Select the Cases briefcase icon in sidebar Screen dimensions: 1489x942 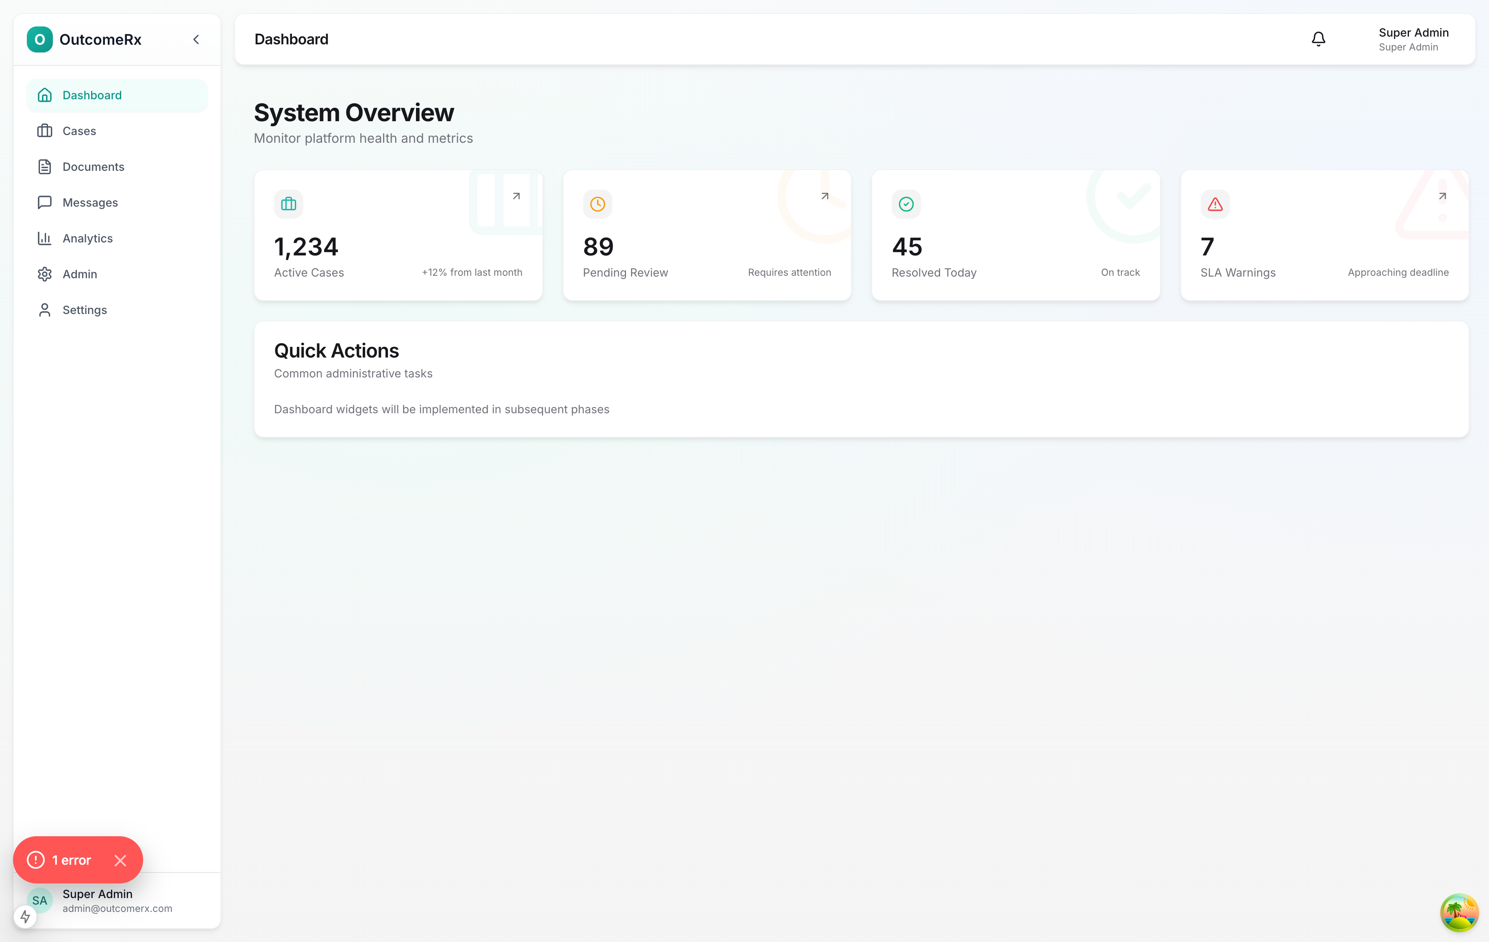pos(44,131)
